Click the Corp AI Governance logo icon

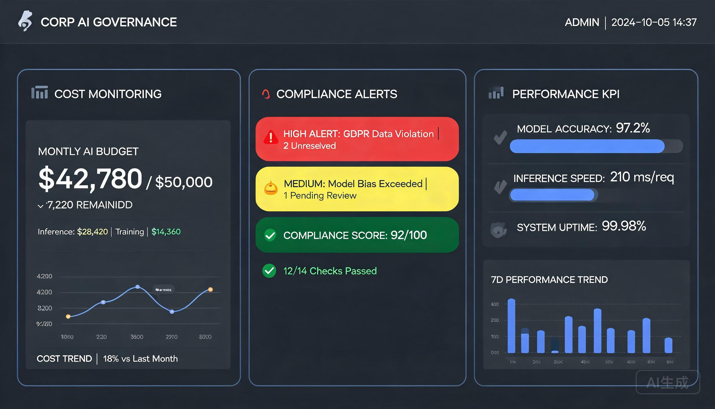coord(25,21)
